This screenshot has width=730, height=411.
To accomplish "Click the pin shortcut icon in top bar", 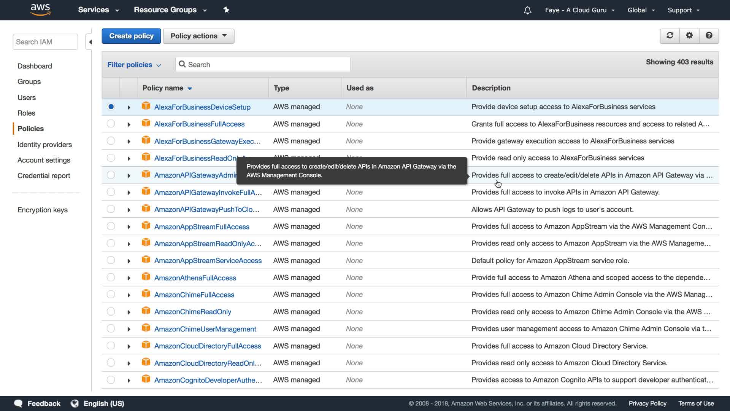I will [226, 10].
